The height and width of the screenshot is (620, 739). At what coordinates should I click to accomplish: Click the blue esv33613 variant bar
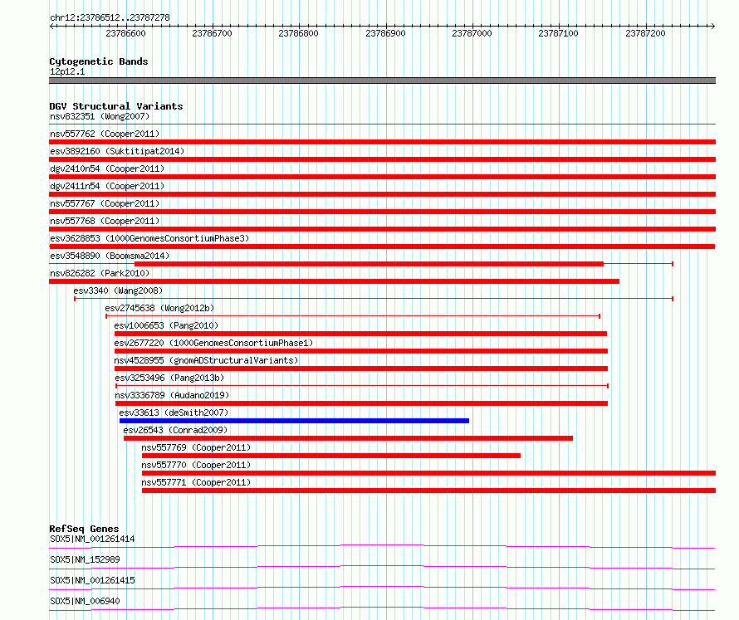[294, 421]
